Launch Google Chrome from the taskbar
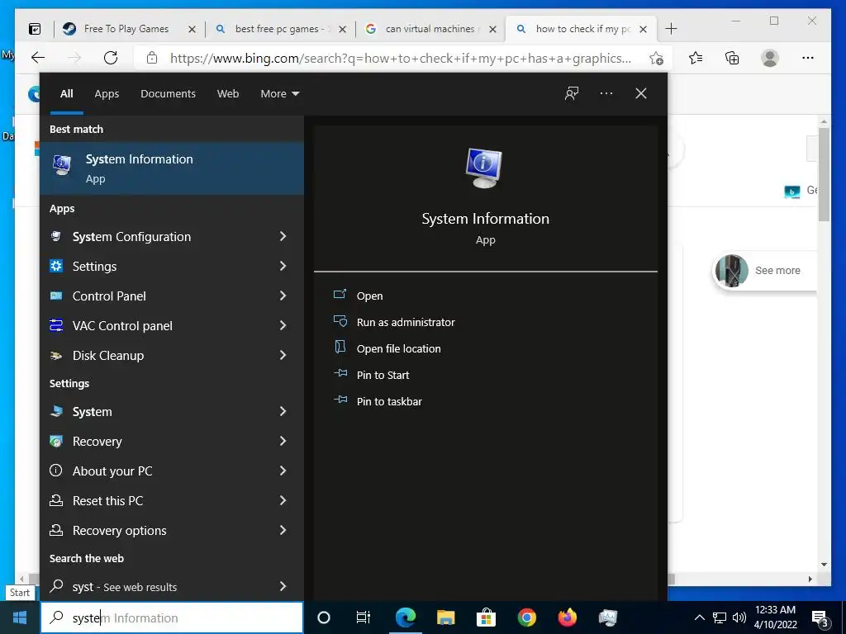The width and height of the screenshot is (846, 634). click(x=526, y=617)
